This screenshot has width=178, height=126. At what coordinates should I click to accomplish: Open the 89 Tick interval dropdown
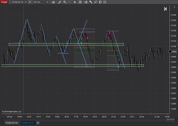tap(41, 2)
